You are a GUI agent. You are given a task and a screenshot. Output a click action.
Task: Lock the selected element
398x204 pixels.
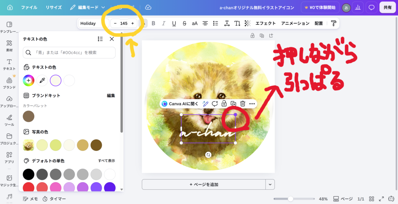click(x=224, y=104)
